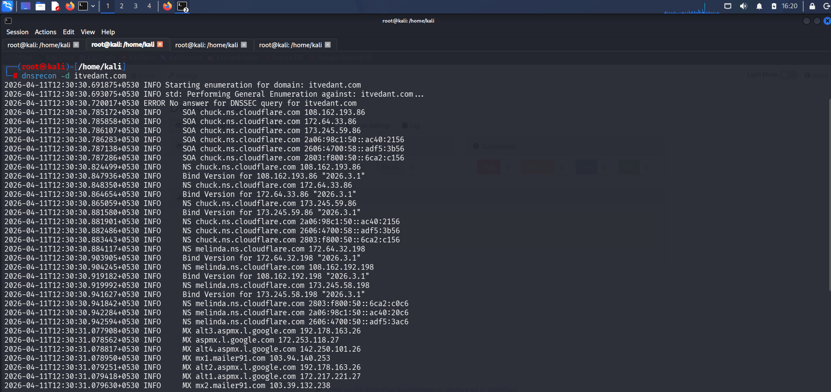This screenshot has height=392, width=831.
Task: Click the 'dnsrecon -d itvedant.com' command
Action: [x=74, y=76]
